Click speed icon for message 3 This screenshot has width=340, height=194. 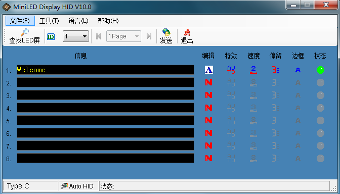pos(253,95)
